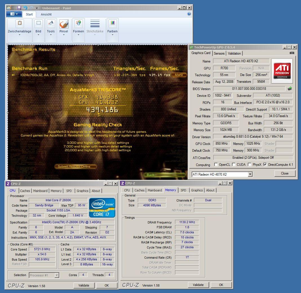
Task: Click Validate in right CPU-Z window
Action: click(x=198, y=285)
